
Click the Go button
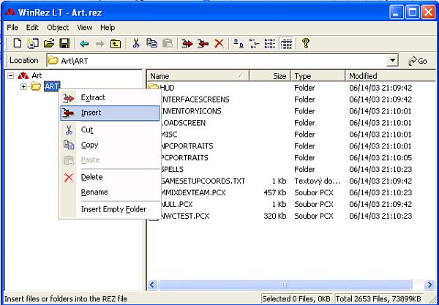coord(418,61)
